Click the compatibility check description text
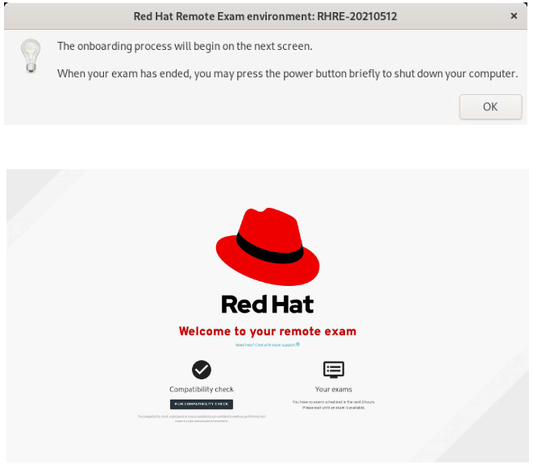This screenshot has height=468, width=533. 202,419
